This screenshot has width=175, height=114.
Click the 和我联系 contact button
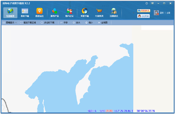click(143, 11)
